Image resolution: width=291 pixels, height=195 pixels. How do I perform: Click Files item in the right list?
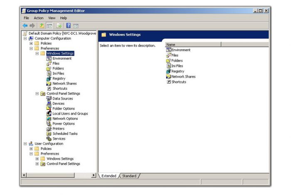tap(175, 55)
